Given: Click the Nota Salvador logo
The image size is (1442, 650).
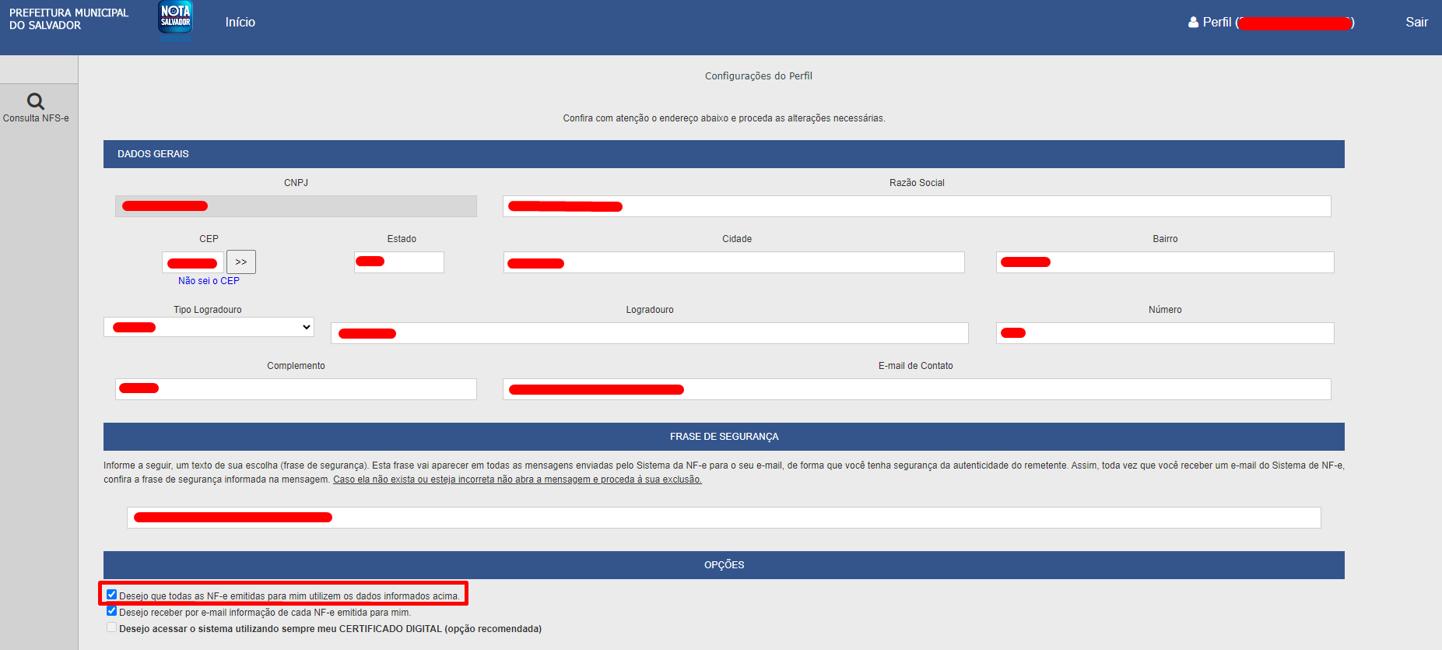Looking at the screenshot, I should tap(175, 19).
